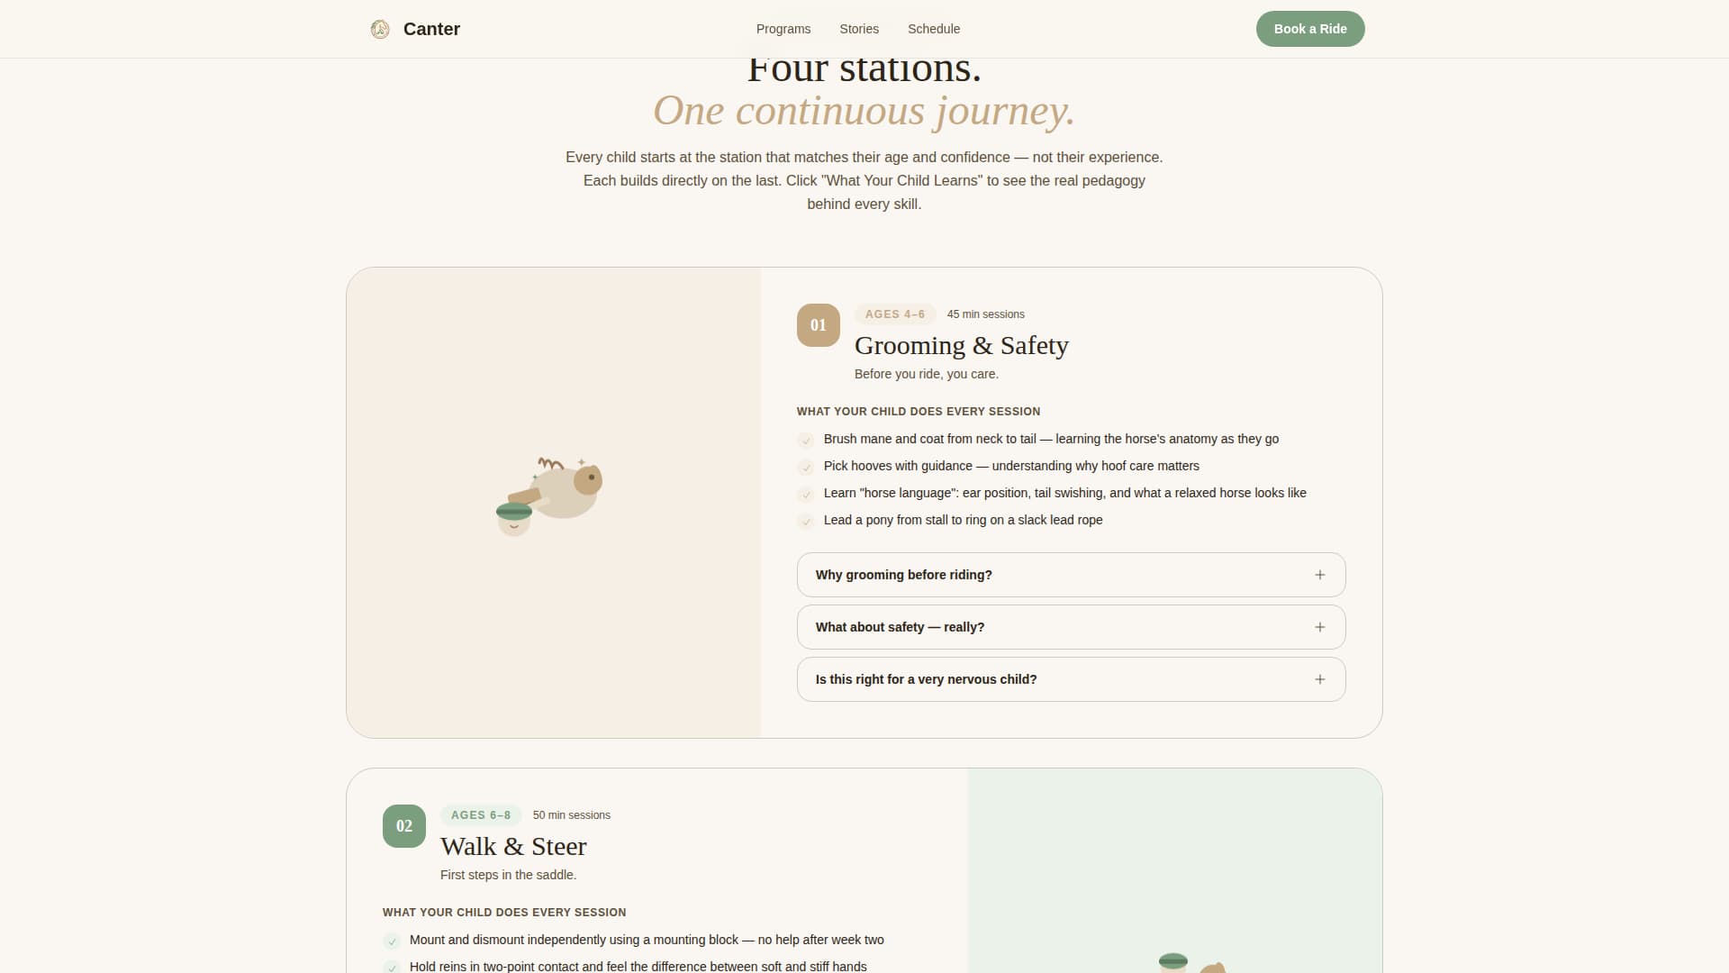Click the 'Walk & Steer' heading
The image size is (1729, 973).
pyautogui.click(x=513, y=846)
